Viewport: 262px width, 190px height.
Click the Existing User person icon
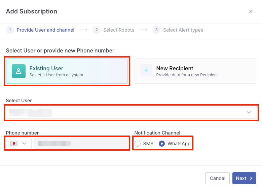click(18, 71)
